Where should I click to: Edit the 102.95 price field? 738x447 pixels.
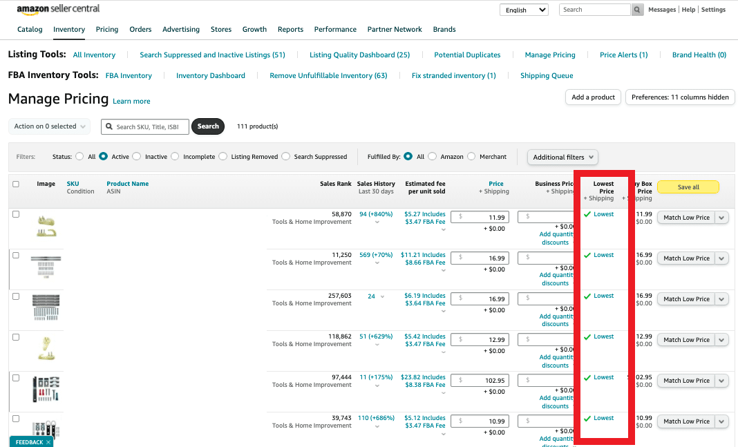click(x=480, y=380)
